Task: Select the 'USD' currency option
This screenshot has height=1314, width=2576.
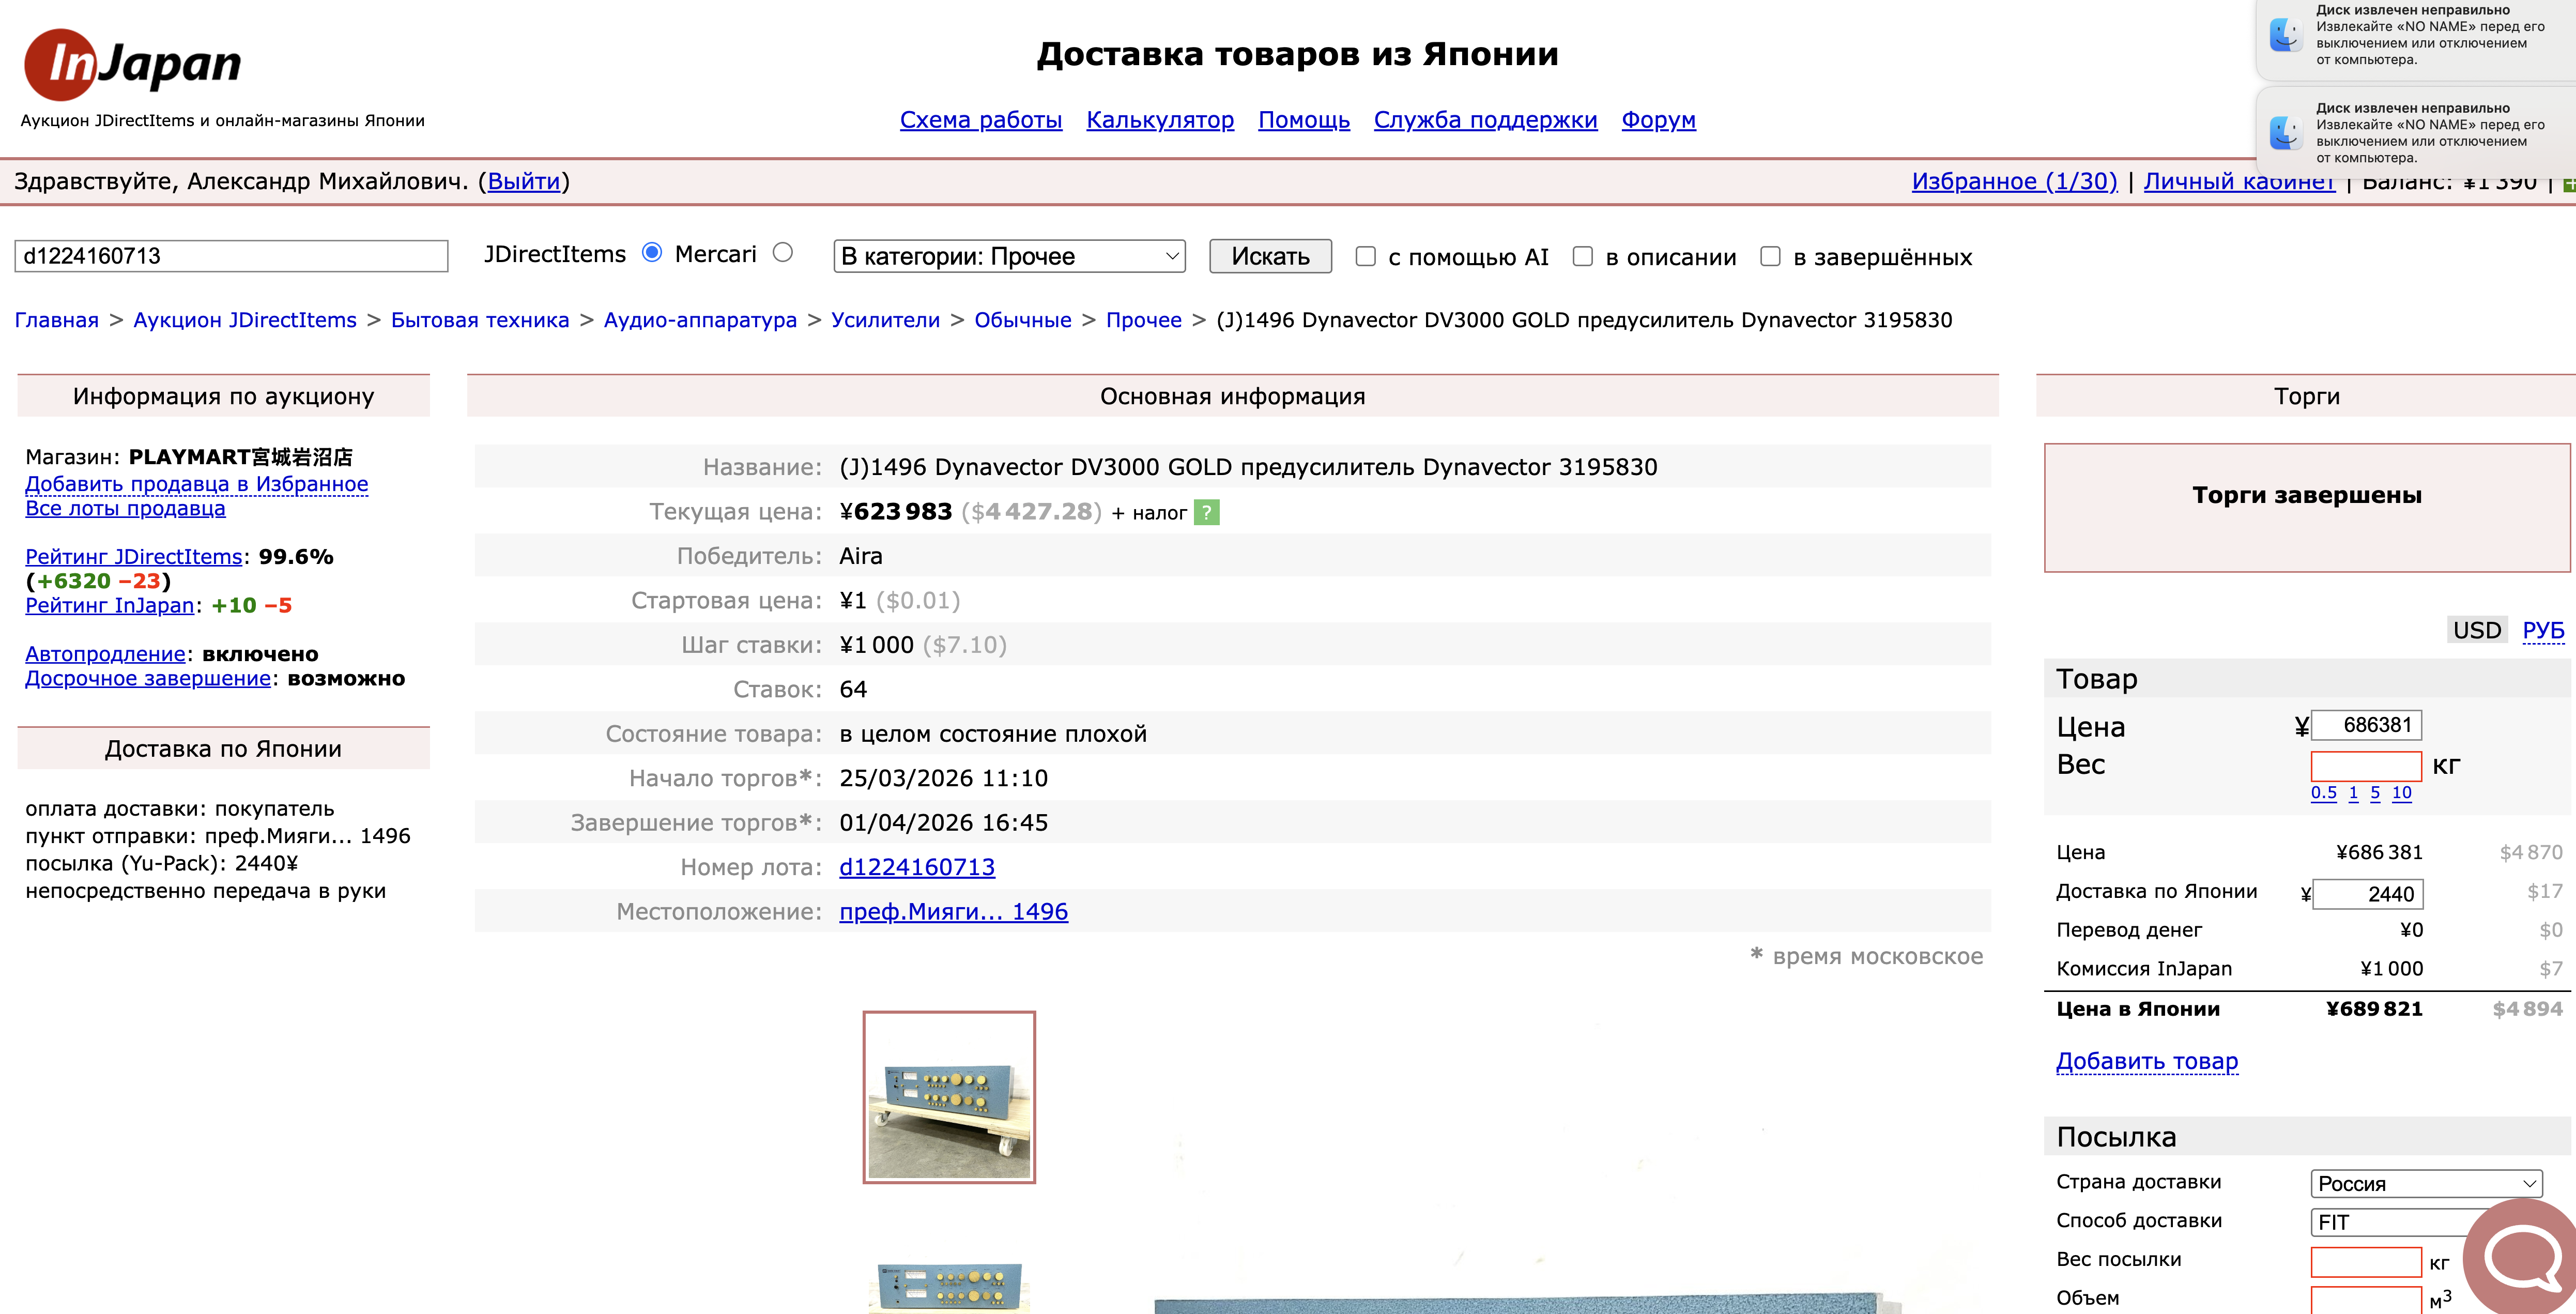Action: point(2476,631)
